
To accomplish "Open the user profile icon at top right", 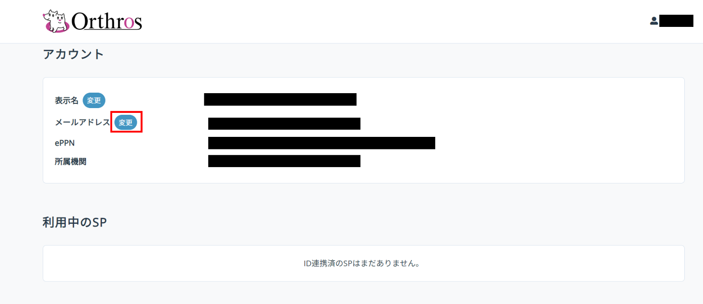I will tap(654, 21).
